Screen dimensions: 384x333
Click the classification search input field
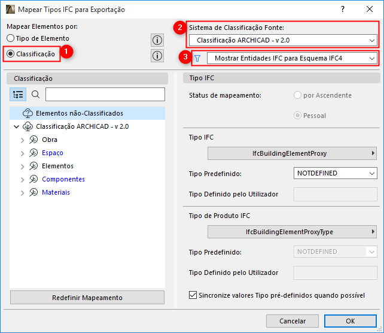coord(105,95)
